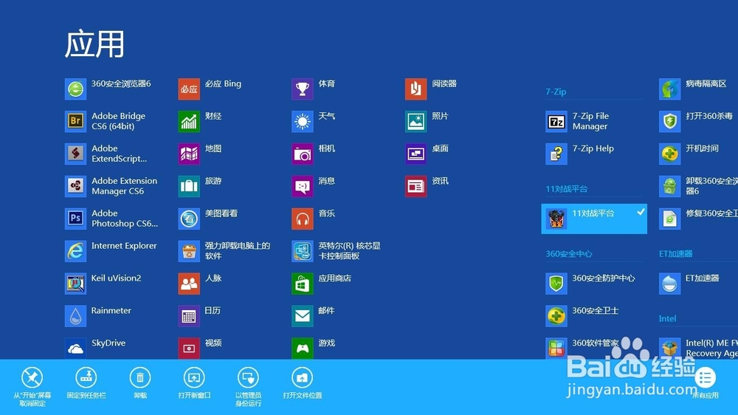Open the 360安全浏览器6 app icon
Screen dimensions: 738x415
tap(75, 89)
